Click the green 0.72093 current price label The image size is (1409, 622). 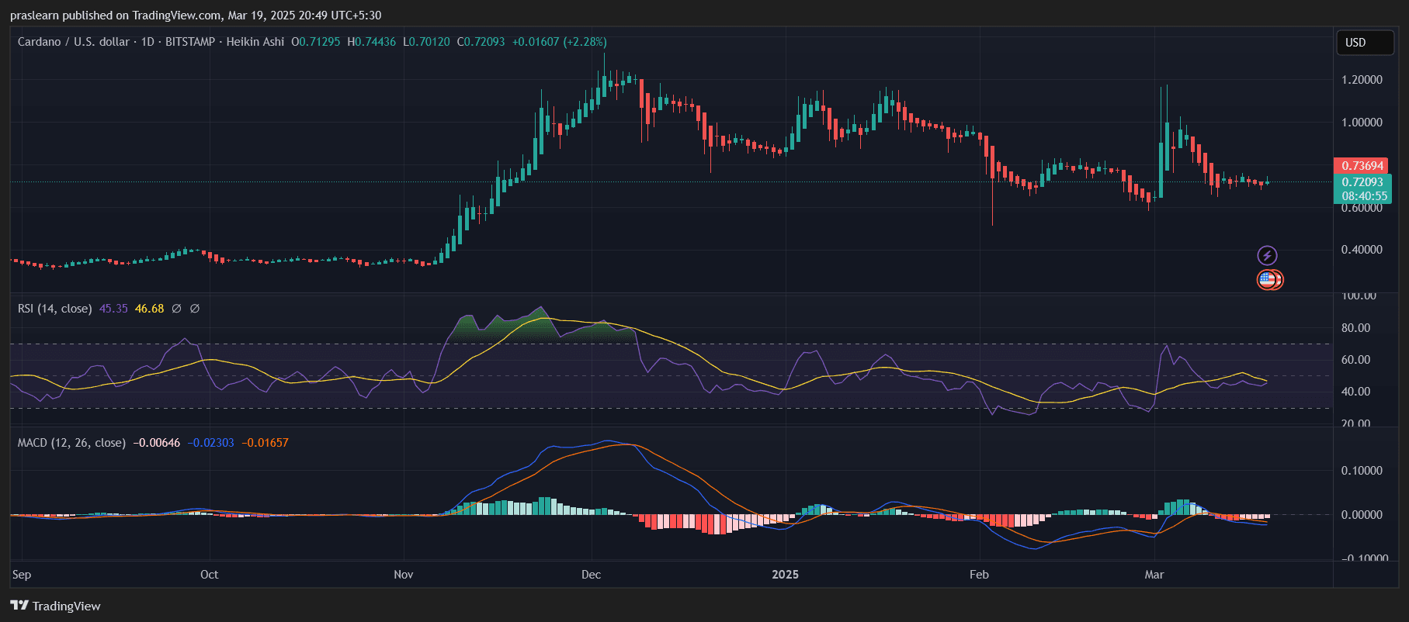click(1362, 182)
